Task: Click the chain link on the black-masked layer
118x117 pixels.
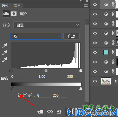Action: coord(113,62)
